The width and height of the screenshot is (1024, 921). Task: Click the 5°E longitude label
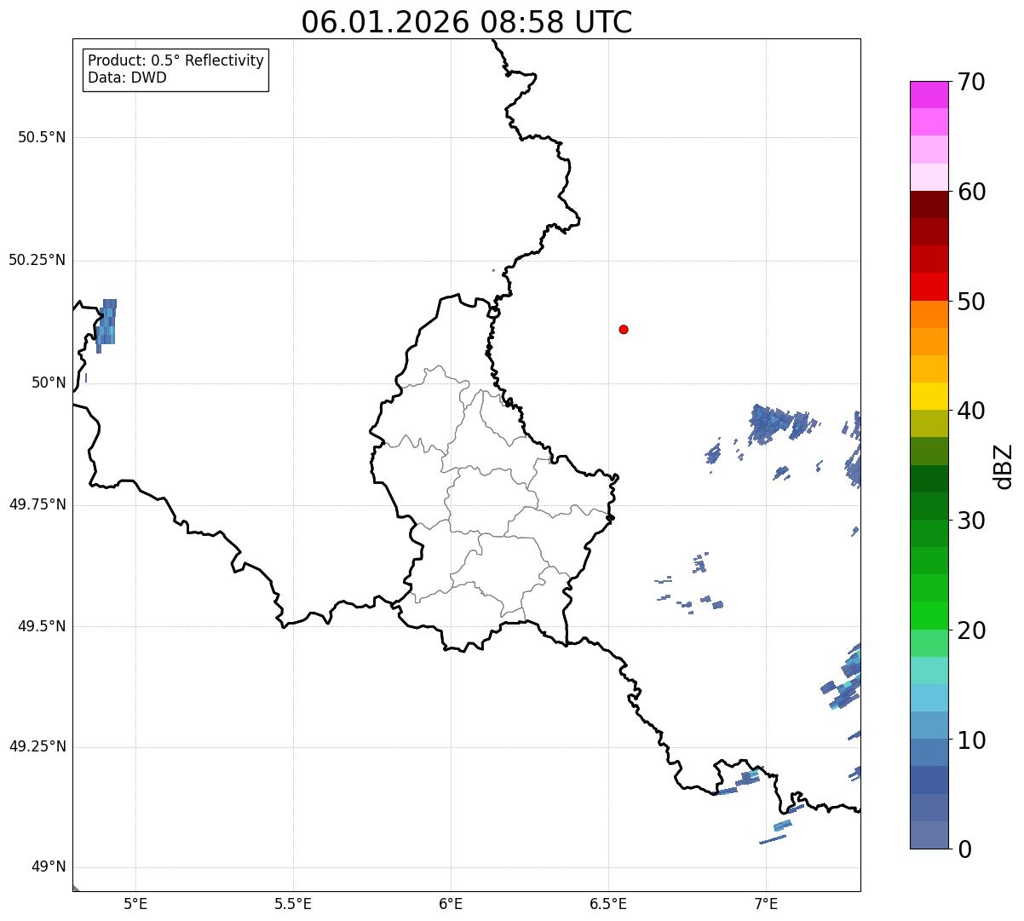135,903
